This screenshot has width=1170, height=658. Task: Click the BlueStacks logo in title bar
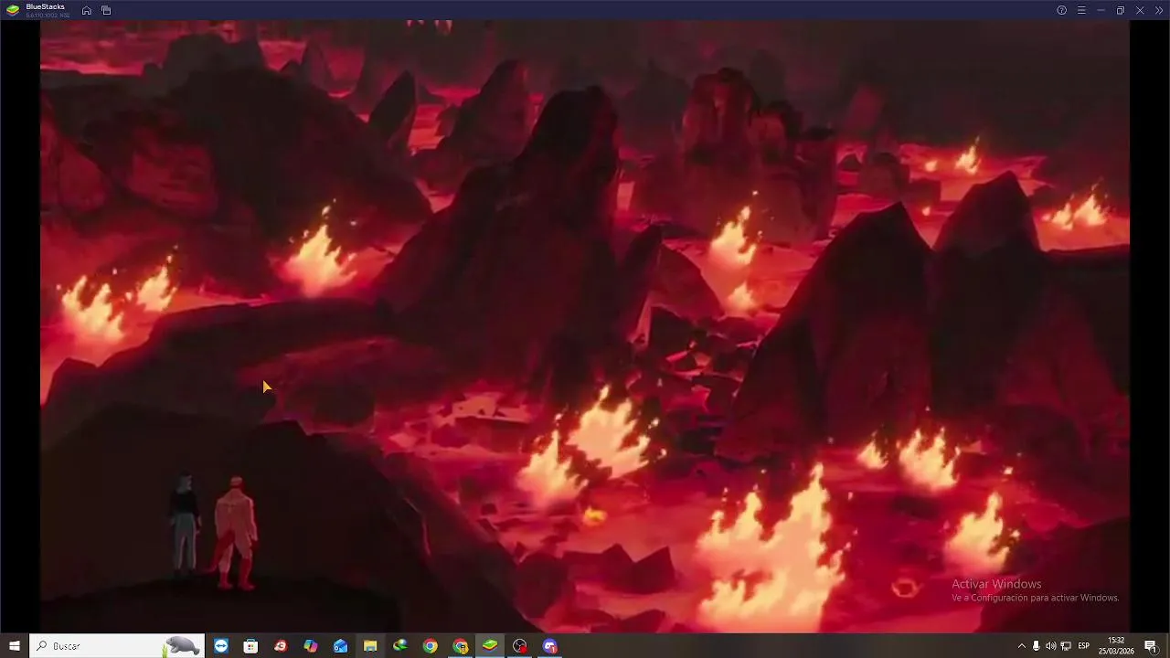click(13, 10)
